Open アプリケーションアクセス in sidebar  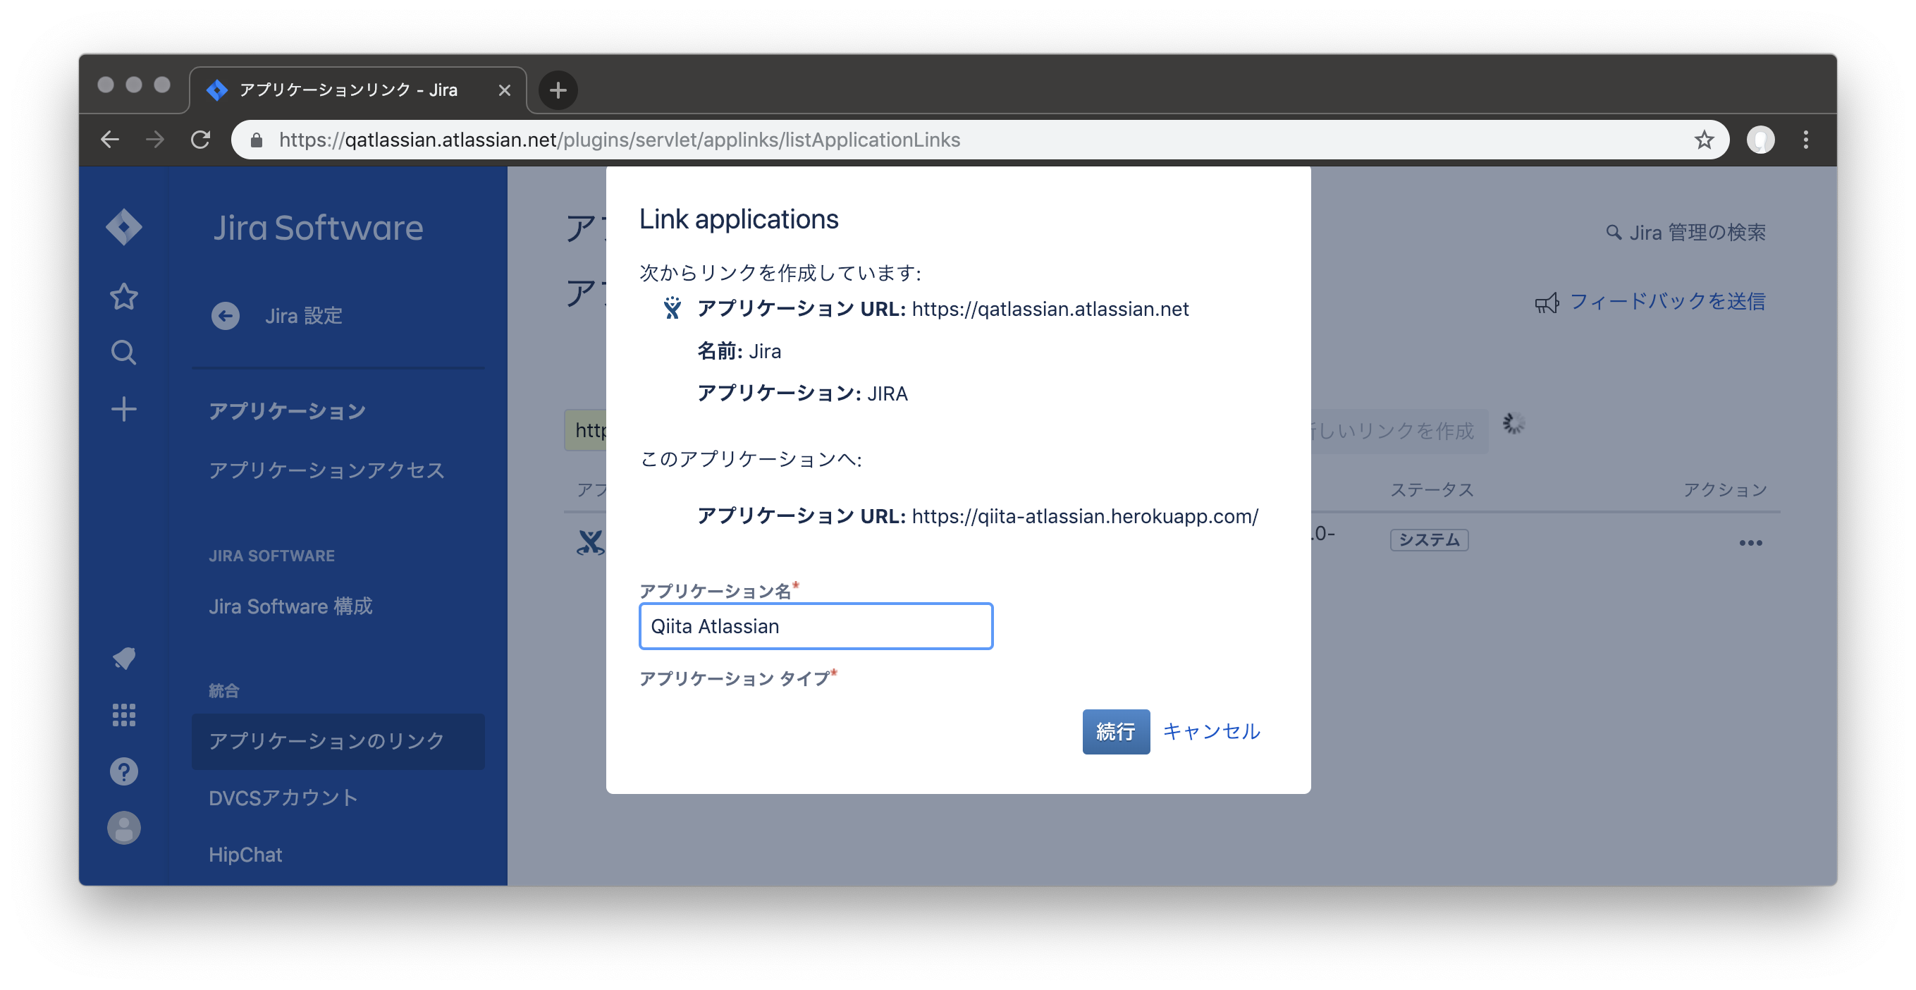326,470
